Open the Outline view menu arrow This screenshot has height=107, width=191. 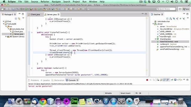coord(188,18)
